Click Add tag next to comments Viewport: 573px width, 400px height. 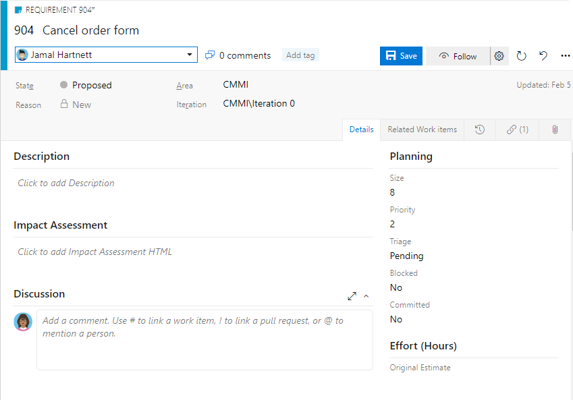click(x=300, y=55)
